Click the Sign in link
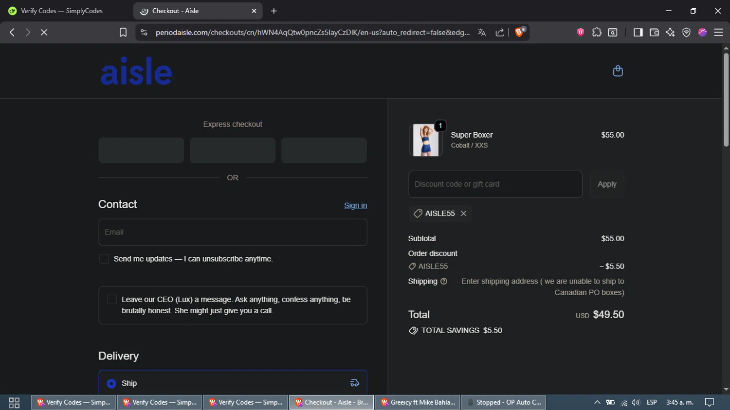This screenshot has width=730, height=410. pyautogui.click(x=355, y=206)
